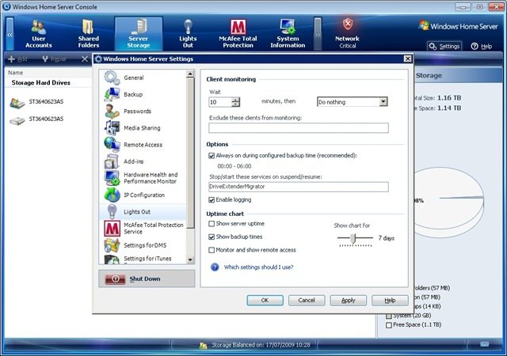Screen dimensions: 507x356
Task: Click the Remove X toolbar icon
Action: [x=85, y=59]
